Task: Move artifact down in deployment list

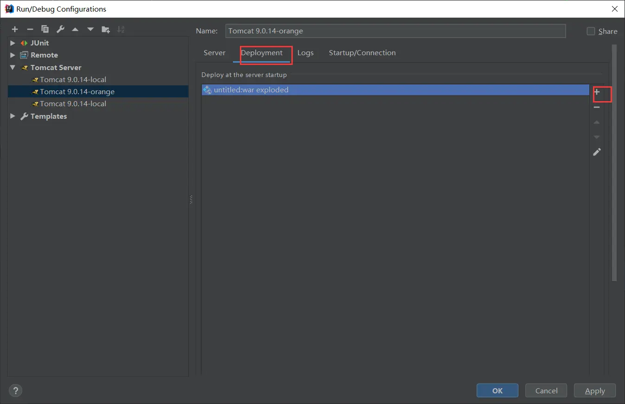Action: (597, 137)
